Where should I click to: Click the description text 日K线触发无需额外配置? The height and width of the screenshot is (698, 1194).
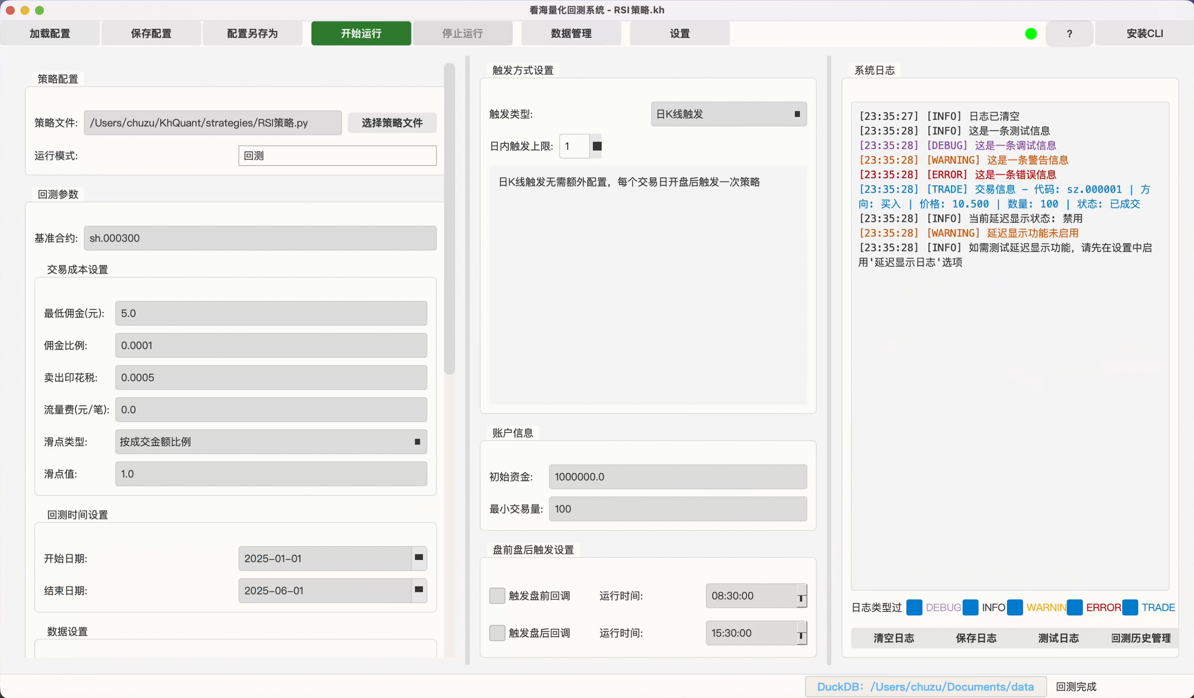(629, 182)
